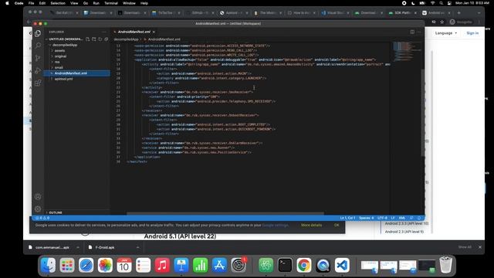Open the Run and Debug view
Image resolution: width=494 pixels, height=278 pixels.
click(38, 70)
